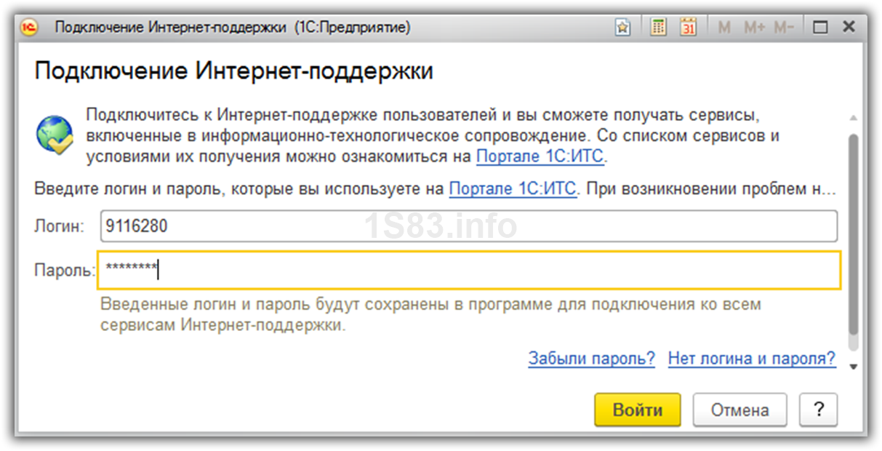The height and width of the screenshot is (451, 882).
Task: Click the M- memory subtract button
Action: [784, 28]
